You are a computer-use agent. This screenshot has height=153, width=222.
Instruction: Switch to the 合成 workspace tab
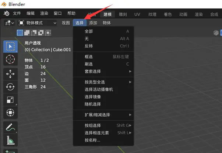pyautogui.click(x=214, y=14)
